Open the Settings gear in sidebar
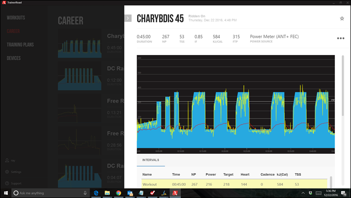Image resolution: width=351 pixels, height=198 pixels. (x=6, y=172)
